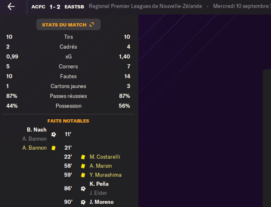Open the Stats du match popout icon
271x207 pixels.
pyautogui.click(x=92, y=24)
